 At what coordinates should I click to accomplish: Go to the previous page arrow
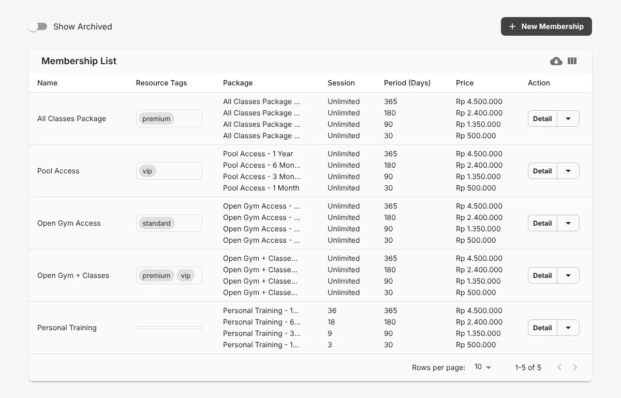coord(559,367)
